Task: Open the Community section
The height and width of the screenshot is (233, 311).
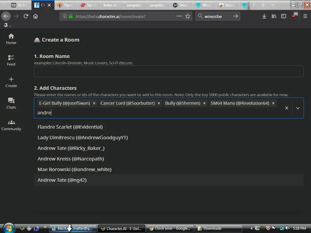Action: [x=11, y=125]
